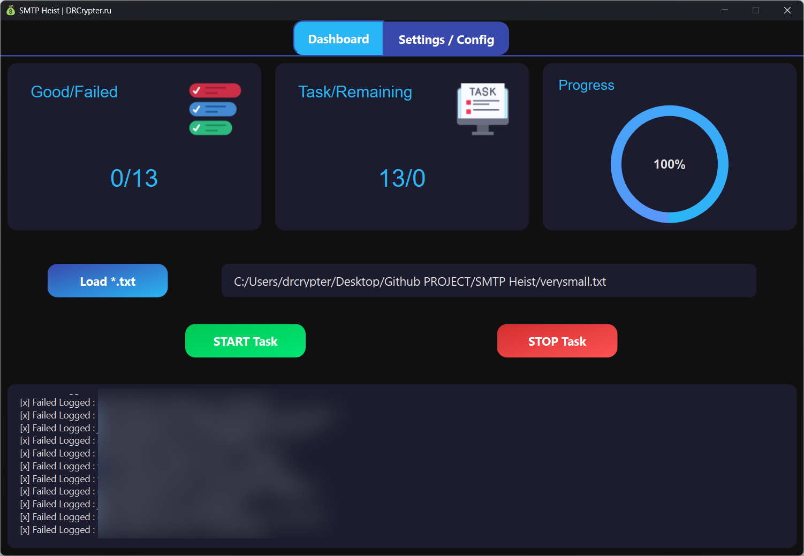Click the money bag app icon in title bar
Screen dimensions: 804x556
pos(10,10)
